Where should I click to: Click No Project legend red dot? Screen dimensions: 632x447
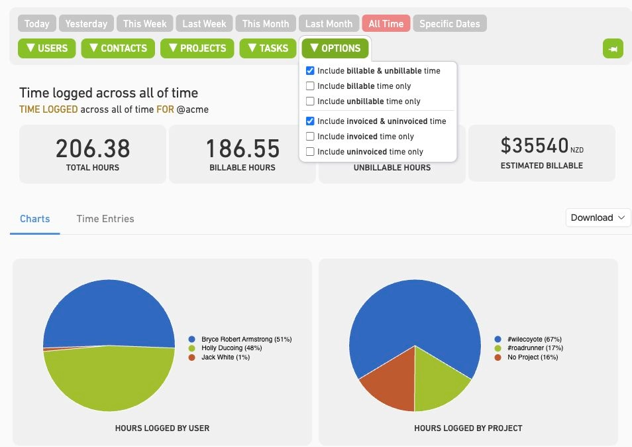click(498, 357)
